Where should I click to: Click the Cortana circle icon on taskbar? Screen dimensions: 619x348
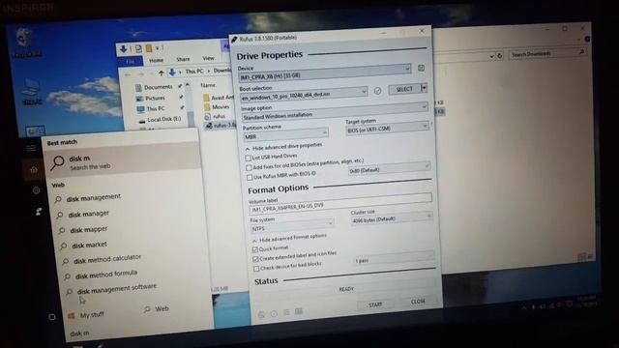click(51, 317)
